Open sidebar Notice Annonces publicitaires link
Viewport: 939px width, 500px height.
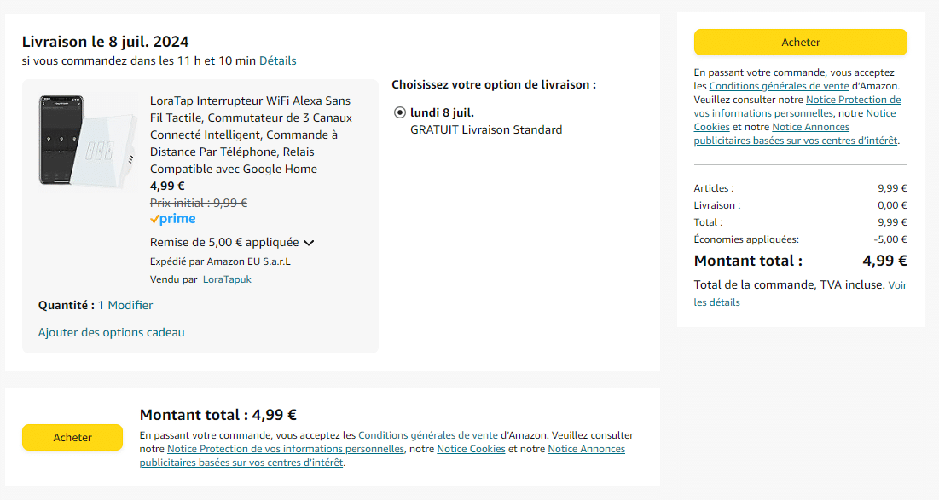click(796, 134)
